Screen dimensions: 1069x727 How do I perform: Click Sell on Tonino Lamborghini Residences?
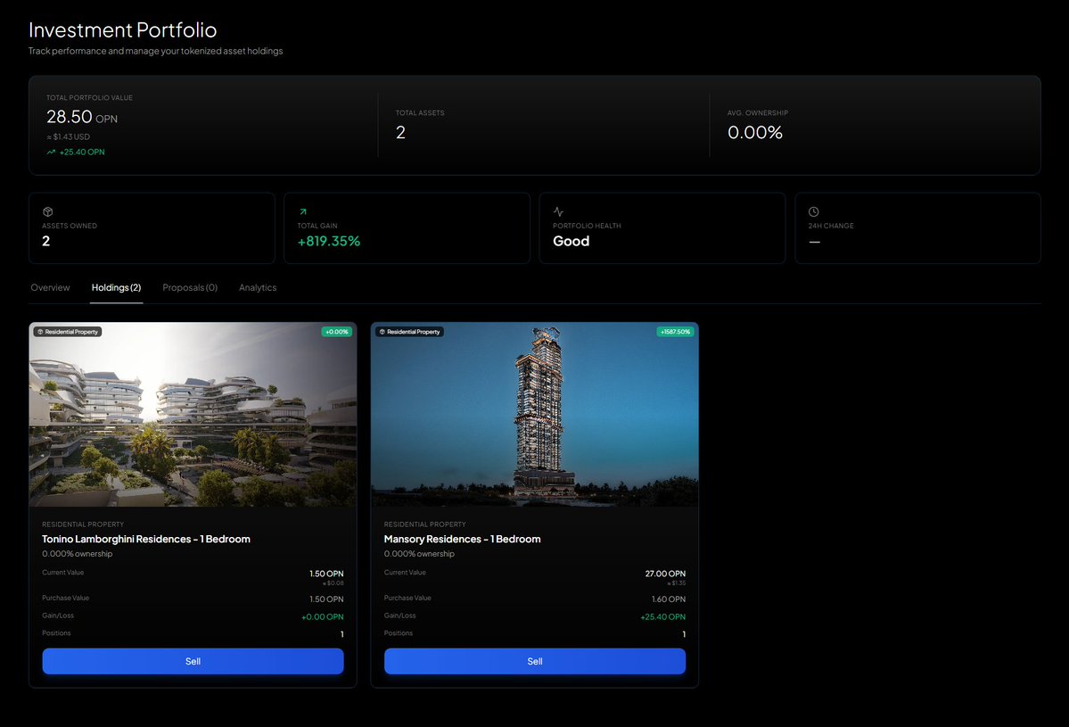[x=193, y=661]
